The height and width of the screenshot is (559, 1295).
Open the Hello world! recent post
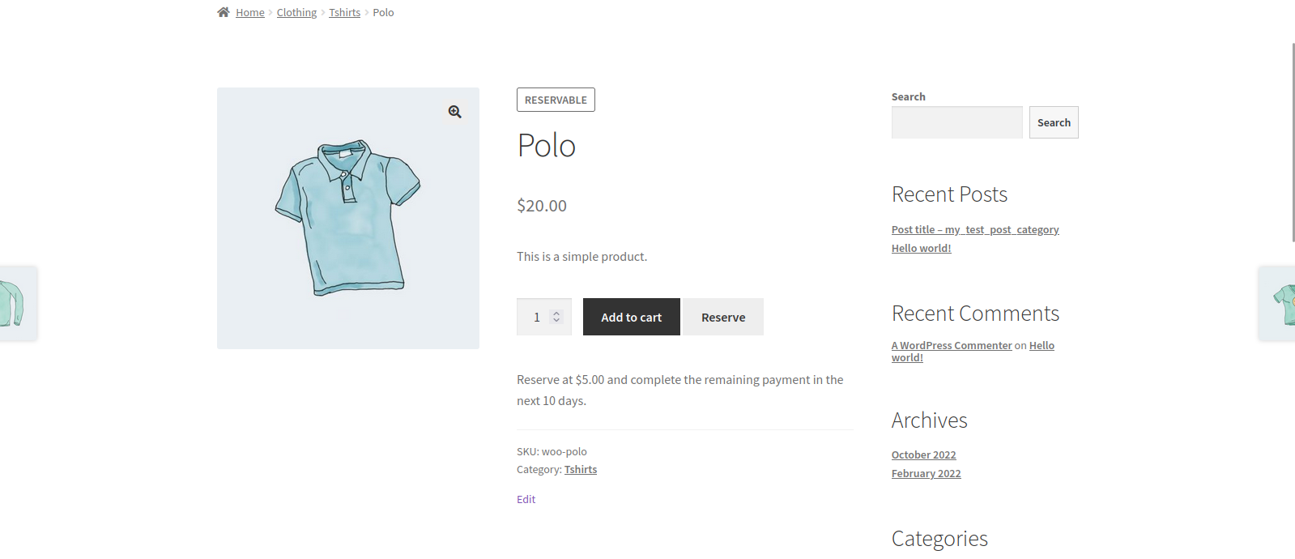tap(921, 249)
